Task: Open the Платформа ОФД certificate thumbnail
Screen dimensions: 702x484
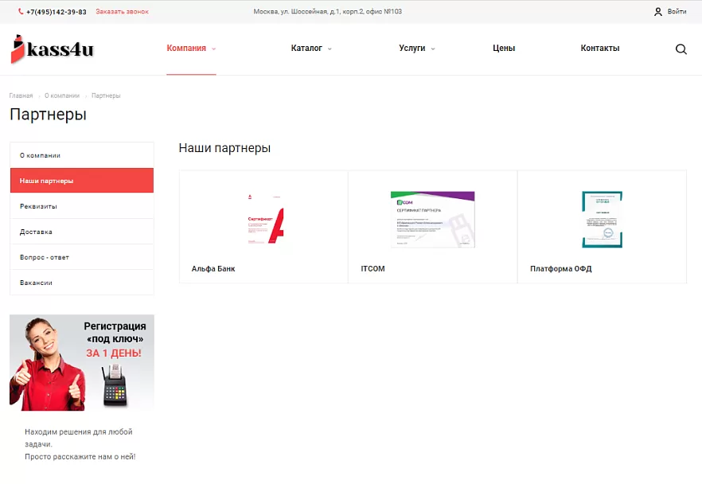Action: (x=602, y=220)
